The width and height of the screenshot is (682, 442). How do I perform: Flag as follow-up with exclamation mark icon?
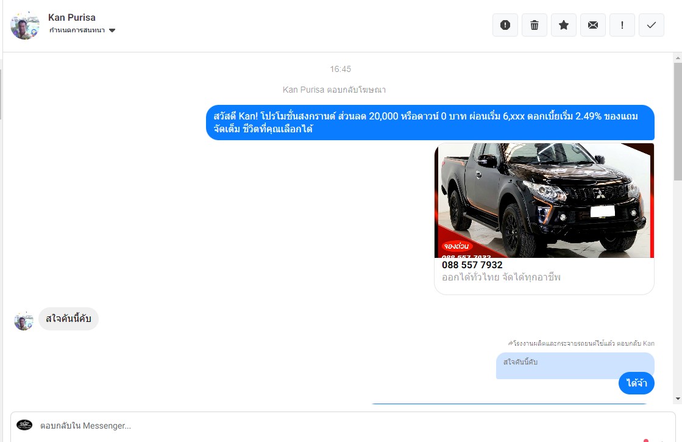coord(622,25)
